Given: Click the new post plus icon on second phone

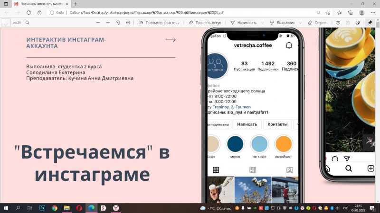Looking at the screenshot, I should click(x=370, y=169).
